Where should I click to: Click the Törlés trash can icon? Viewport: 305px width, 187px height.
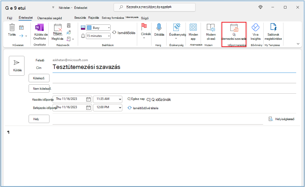[12, 28]
